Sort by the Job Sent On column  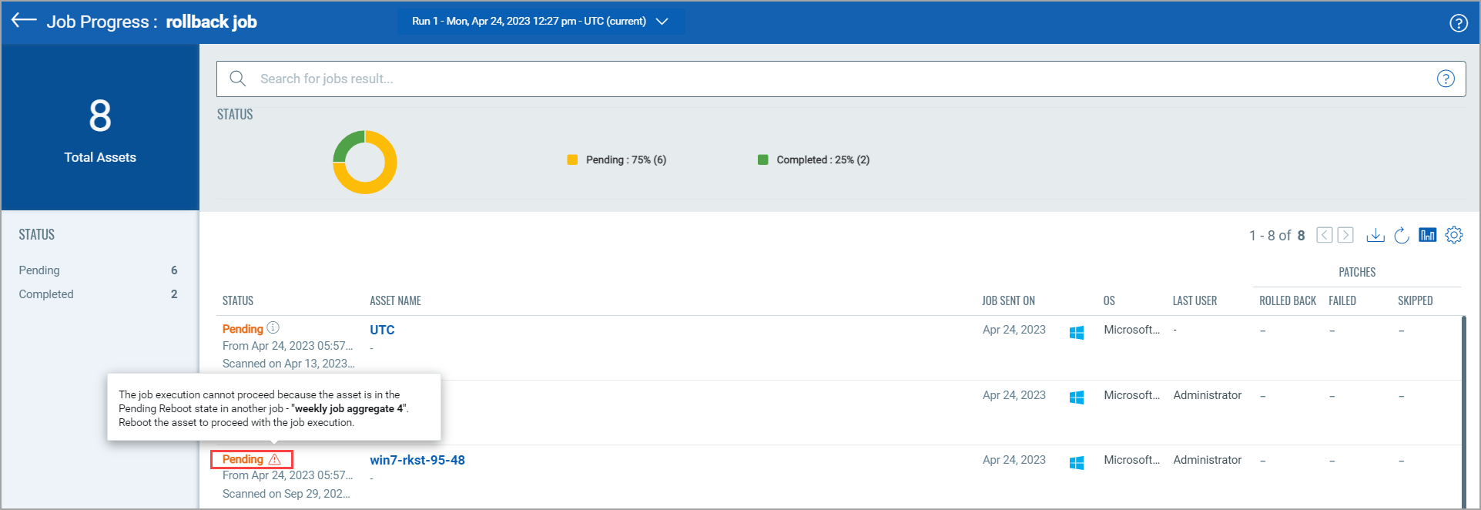(1008, 300)
